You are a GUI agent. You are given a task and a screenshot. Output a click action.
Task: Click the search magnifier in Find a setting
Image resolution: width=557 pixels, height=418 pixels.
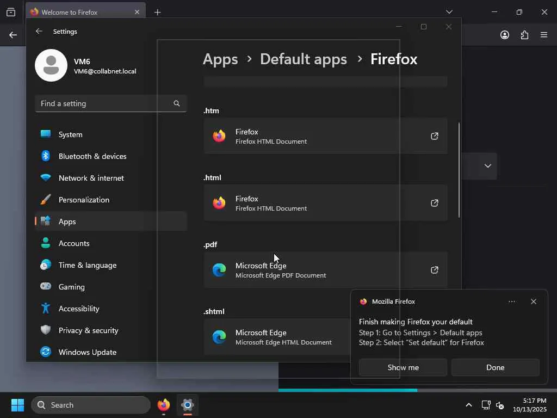177,103
